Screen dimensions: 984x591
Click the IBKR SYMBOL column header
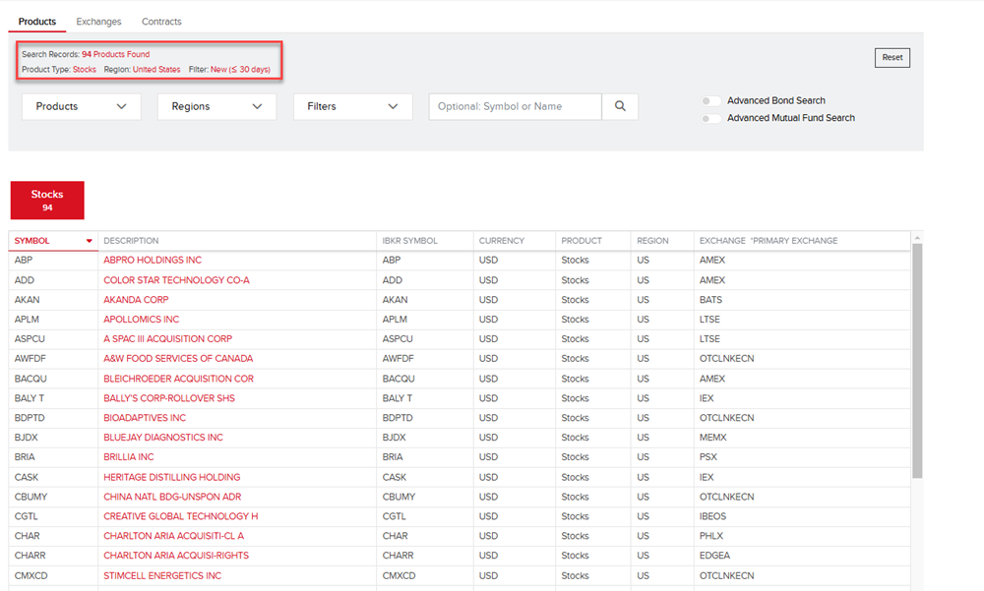409,241
